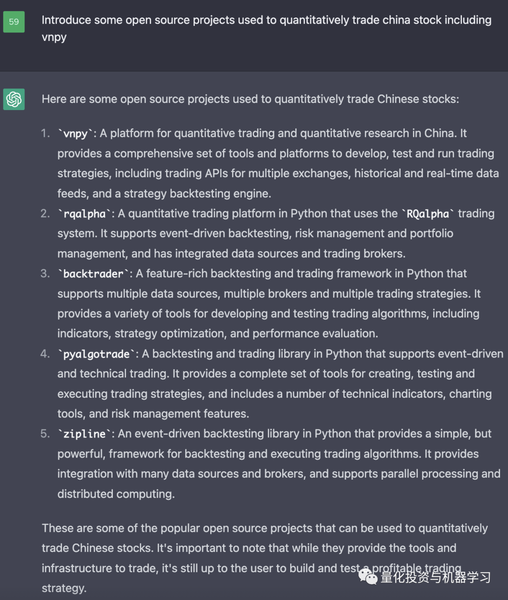This screenshot has height=600, width=508.
Task: Click the ChatGPT logo avatar
Action: pyautogui.click(x=14, y=99)
